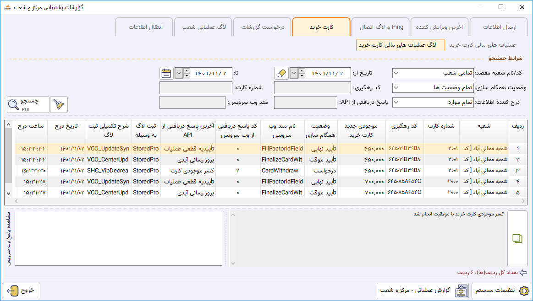Open تنظیمات سیستم settings button

pos(501,291)
